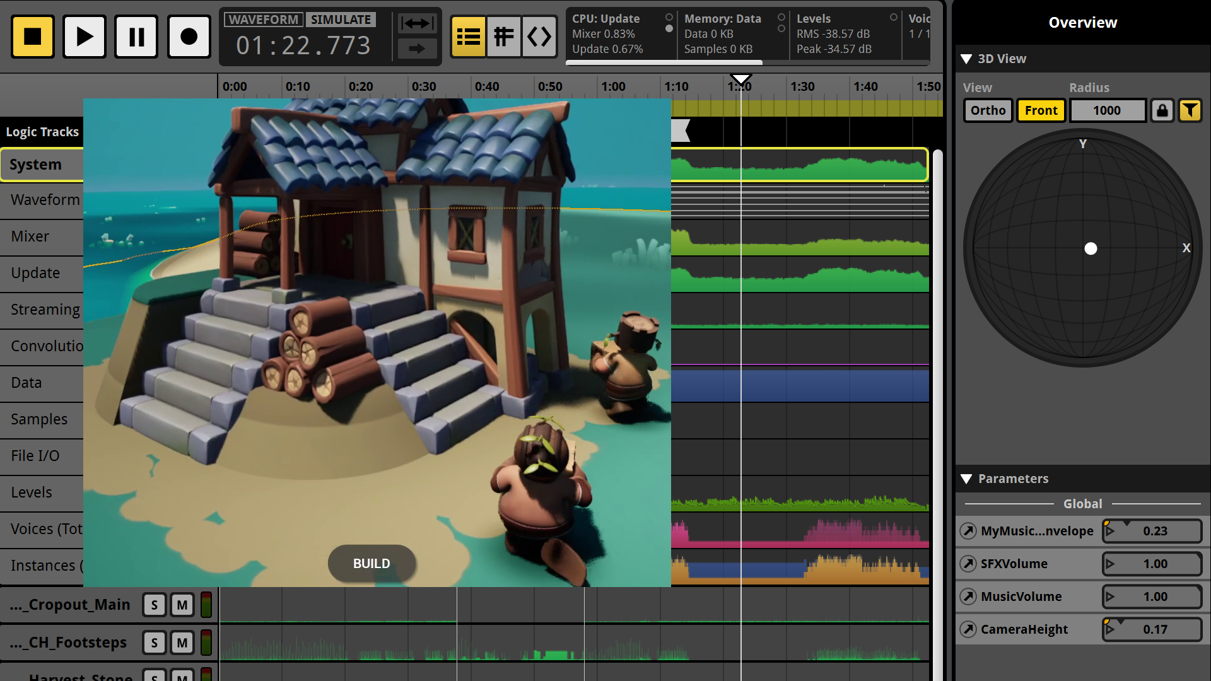1211x681 pixels.
Task: Mute the CH_Footsteps track
Action: click(x=182, y=643)
